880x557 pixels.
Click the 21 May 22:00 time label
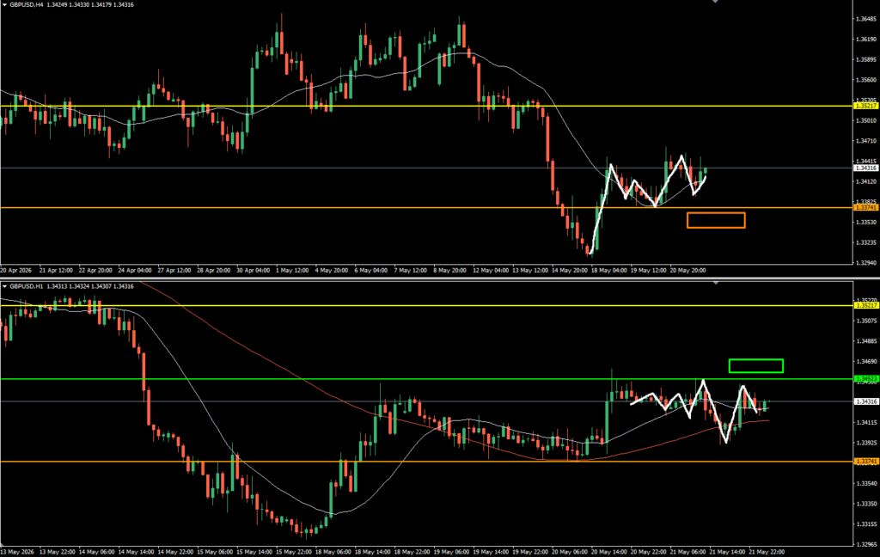click(766, 552)
